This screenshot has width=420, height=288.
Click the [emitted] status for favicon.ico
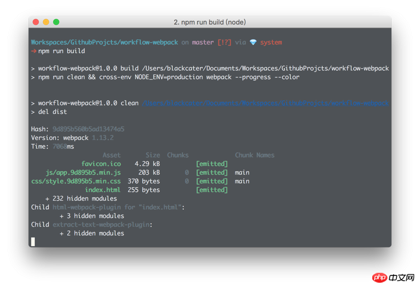pyautogui.click(x=212, y=164)
